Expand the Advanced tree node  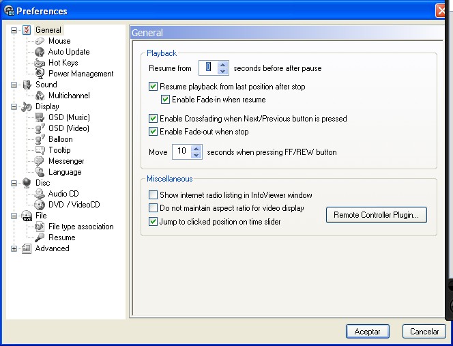(14, 248)
